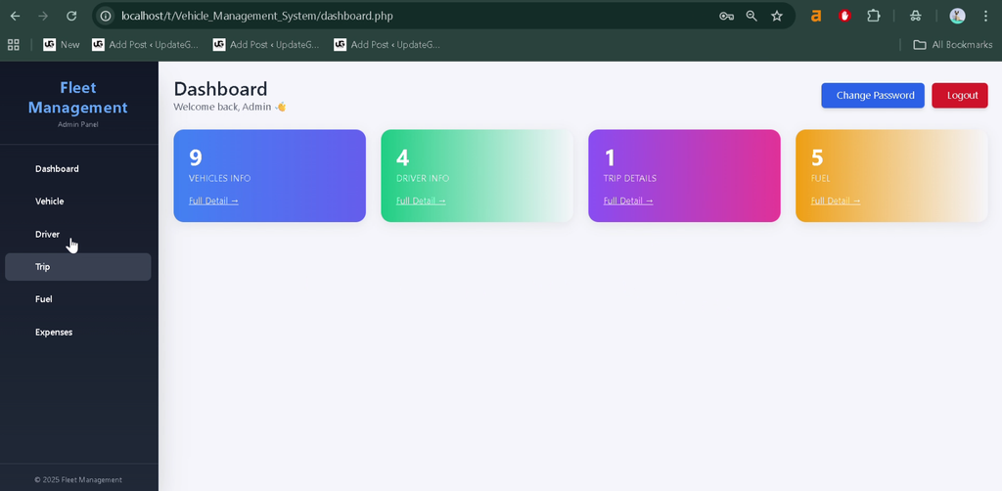Open the apps grid in bookmarks bar
Image resolution: width=1002 pixels, height=491 pixels.
coord(14,45)
